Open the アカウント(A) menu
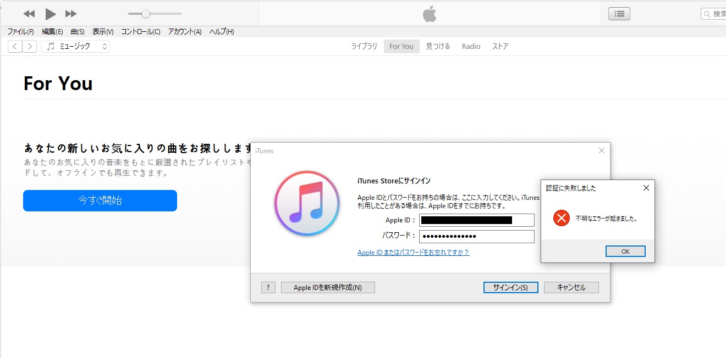The image size is (726, 358). coord(185,32)
